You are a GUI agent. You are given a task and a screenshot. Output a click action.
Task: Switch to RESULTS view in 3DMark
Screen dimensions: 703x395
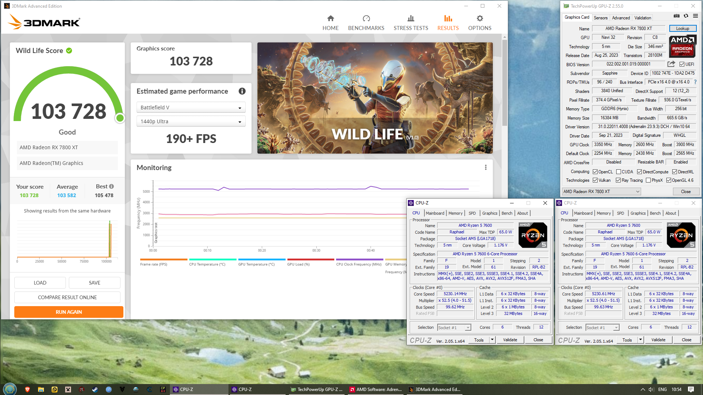[x=448, y=23]
